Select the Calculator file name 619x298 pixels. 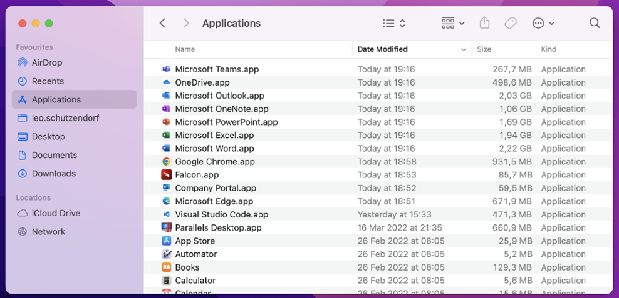(195, 281)
